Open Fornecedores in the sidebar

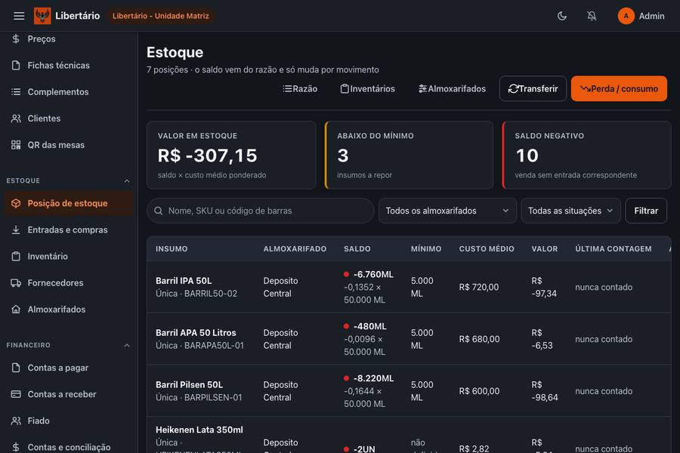(69, 282)
